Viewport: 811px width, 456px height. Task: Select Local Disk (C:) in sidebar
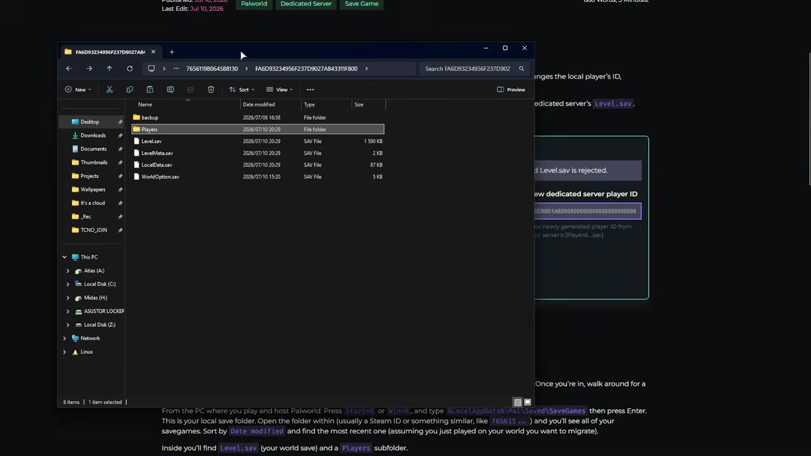(x=99, y=284)
